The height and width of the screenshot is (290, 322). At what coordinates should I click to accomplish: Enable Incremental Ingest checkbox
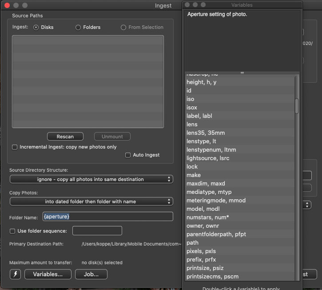pos(15,147)
